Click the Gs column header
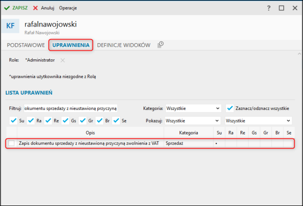The width and height of the screenshot is (303, 206). coord(254,133)
